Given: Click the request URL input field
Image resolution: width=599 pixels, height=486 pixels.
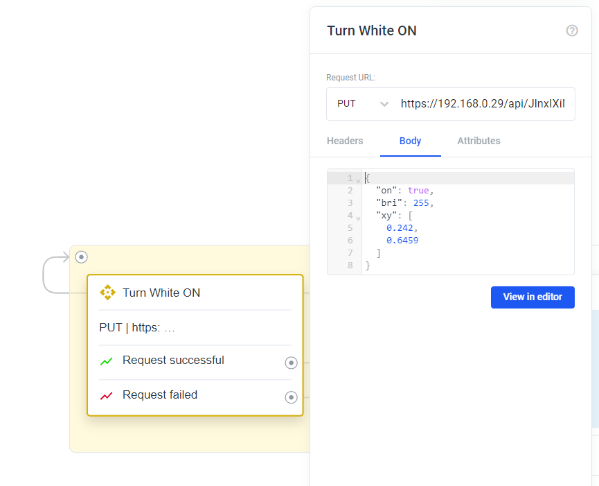Looking at the screenshot, I should pyautogui.click(x=483, y=103).
